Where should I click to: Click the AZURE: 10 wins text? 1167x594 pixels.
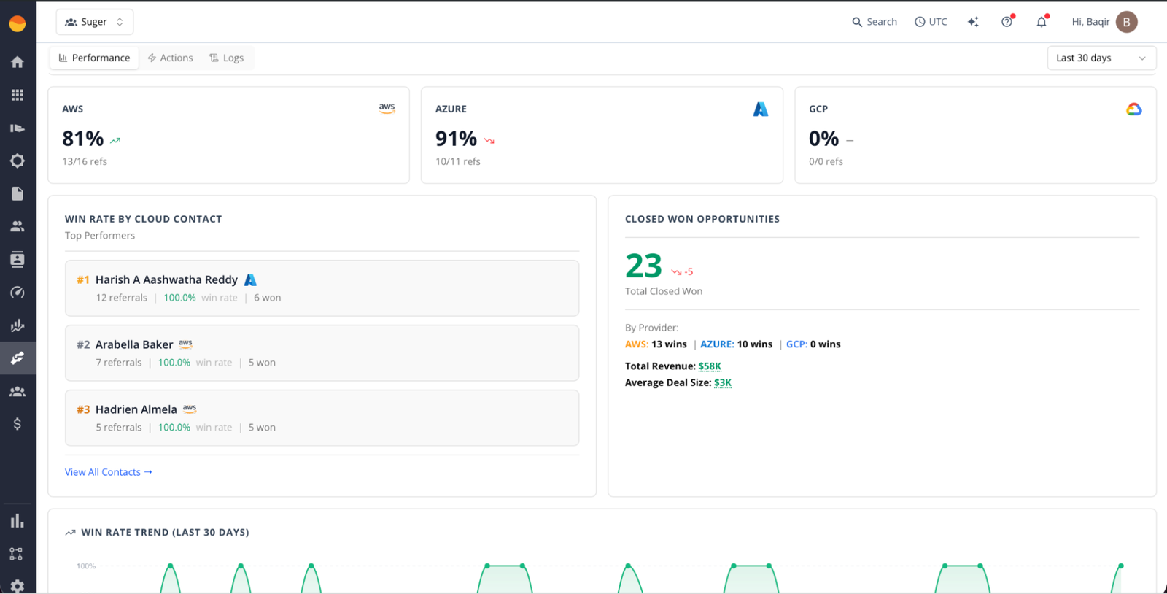point(736,344)
